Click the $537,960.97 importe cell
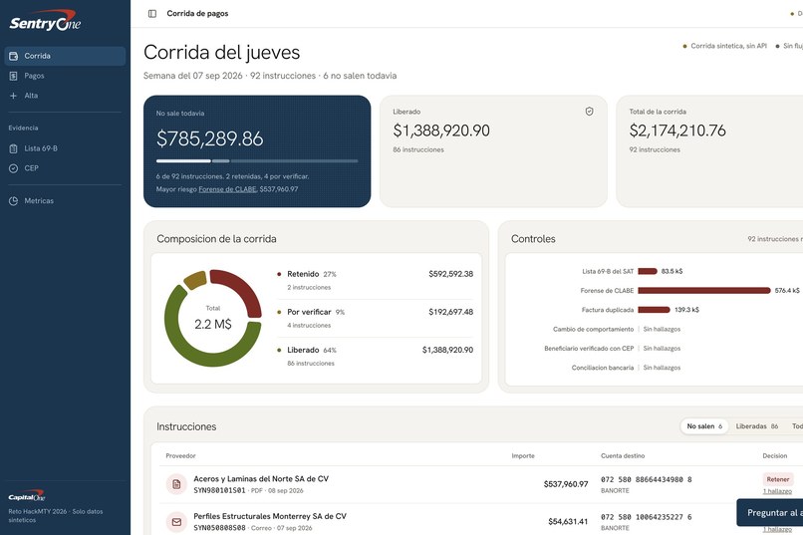This screenshot has height=535, width=803. [565, 484]
